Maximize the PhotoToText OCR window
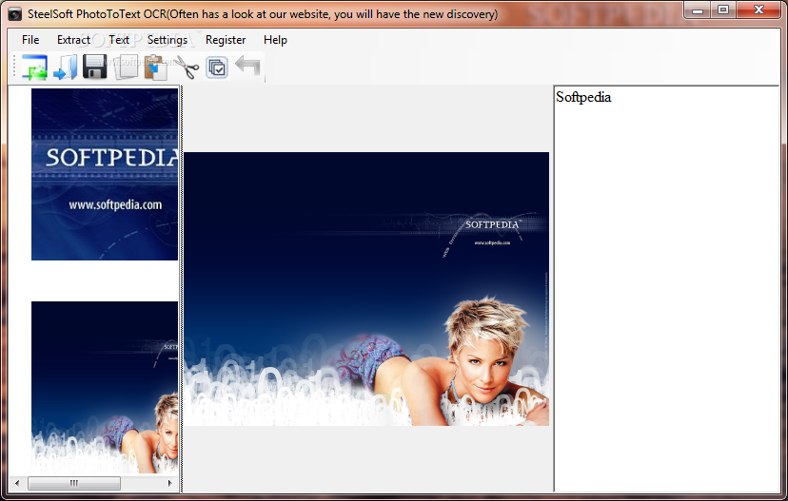The width and height of the screenshot is (788, 501). [x=723, y=10]
